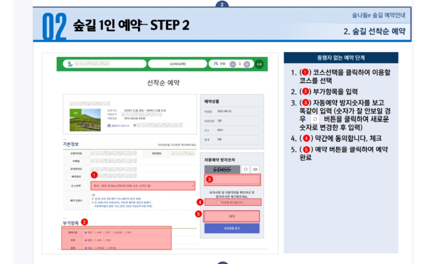Image resolution: width=427 pixels, height=264 pixels.
Task: Click the 2021-04-22 date in 예약상품
Action: pyautogui.click(x=224, y=111)
